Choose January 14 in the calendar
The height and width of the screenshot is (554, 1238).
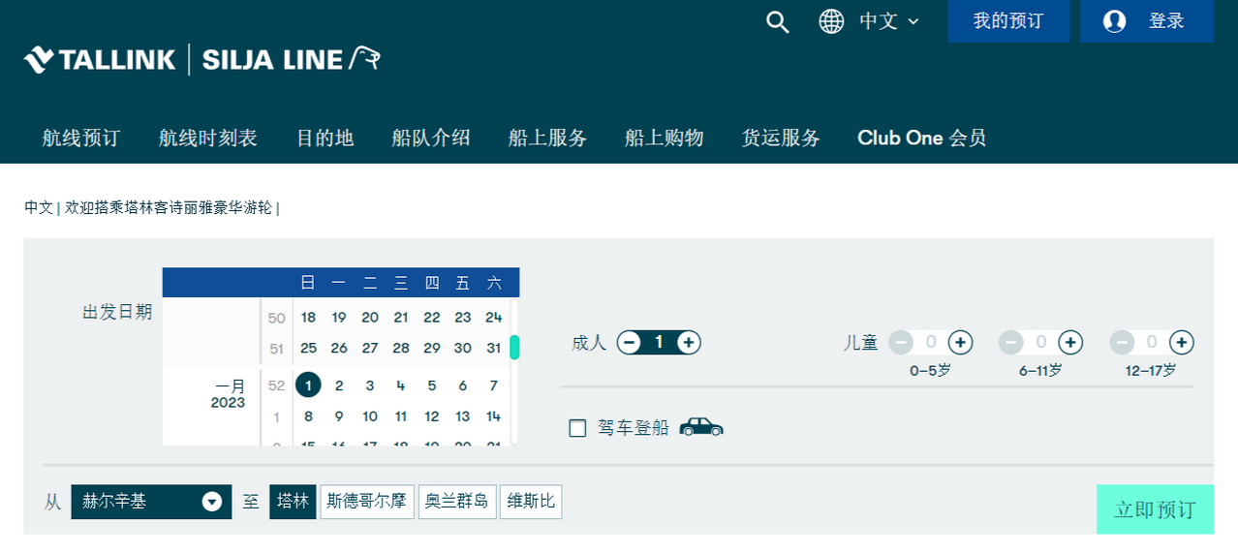[494, 416]
